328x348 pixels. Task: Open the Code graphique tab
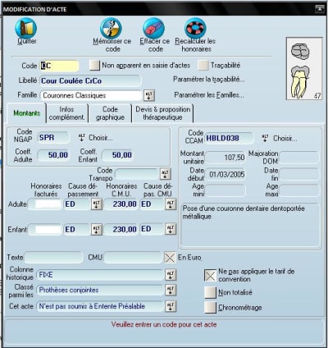110,113
